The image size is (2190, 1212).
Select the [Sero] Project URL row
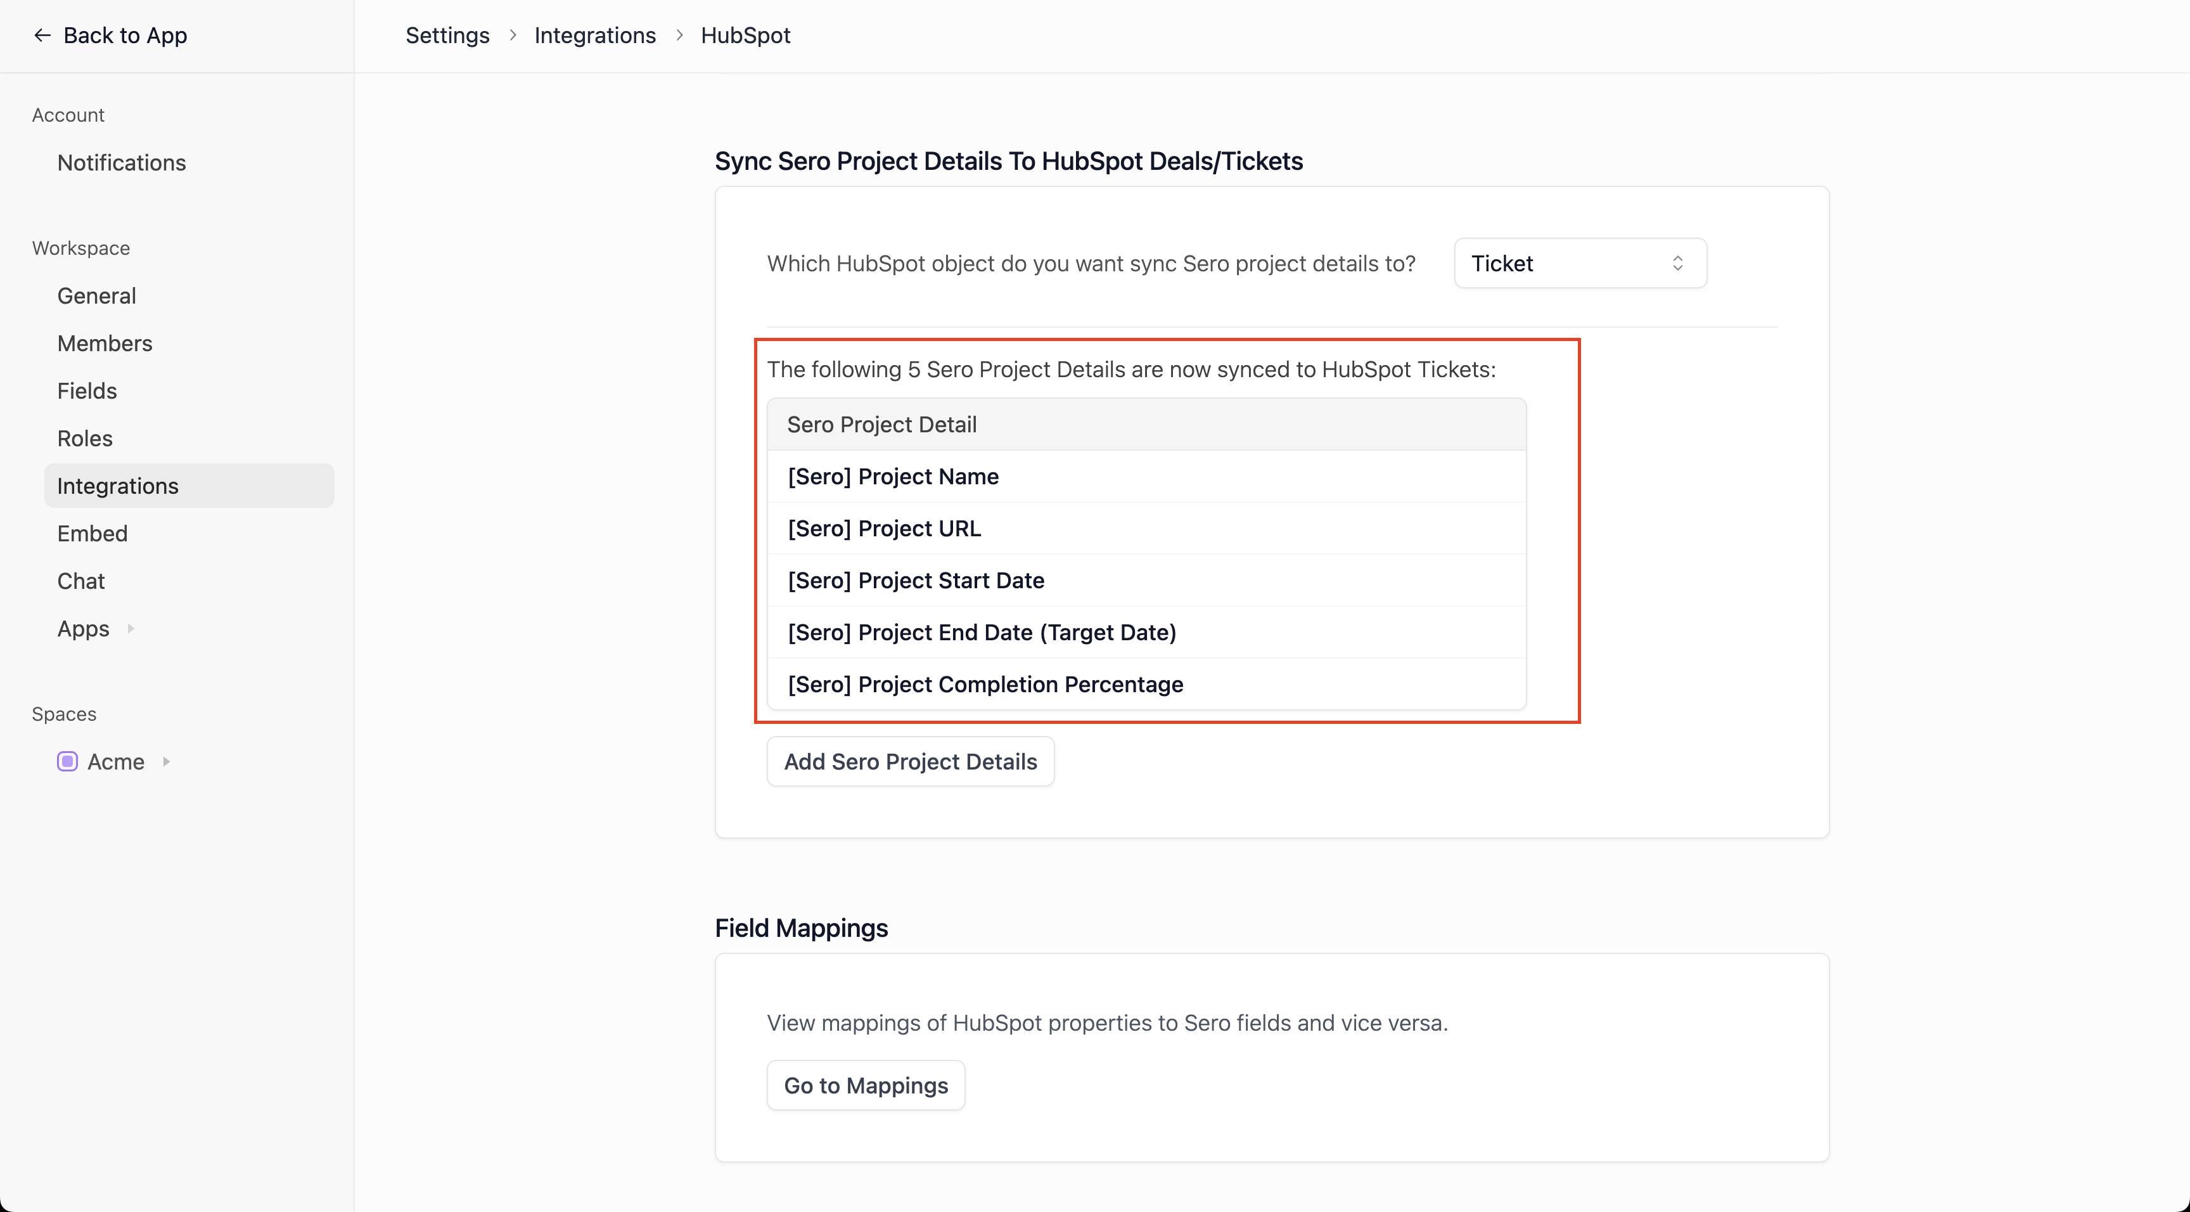click(884, 528)
